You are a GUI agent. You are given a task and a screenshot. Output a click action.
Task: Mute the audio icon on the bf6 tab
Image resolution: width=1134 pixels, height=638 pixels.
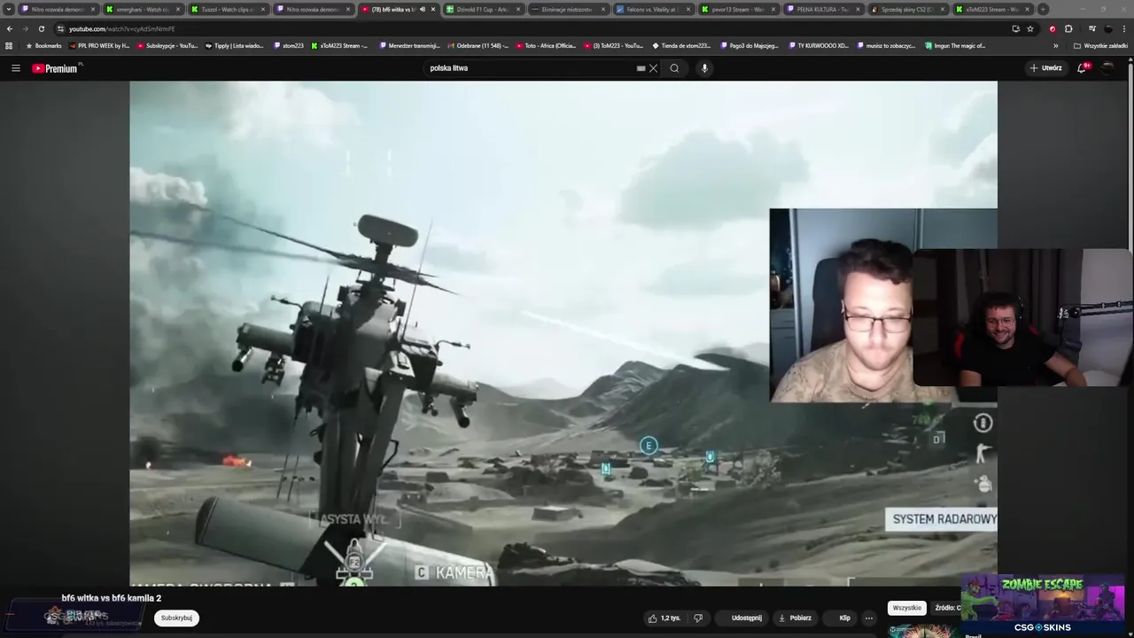[x=423, y=9]
